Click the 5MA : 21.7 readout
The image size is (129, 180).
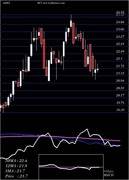click(15, 171)
